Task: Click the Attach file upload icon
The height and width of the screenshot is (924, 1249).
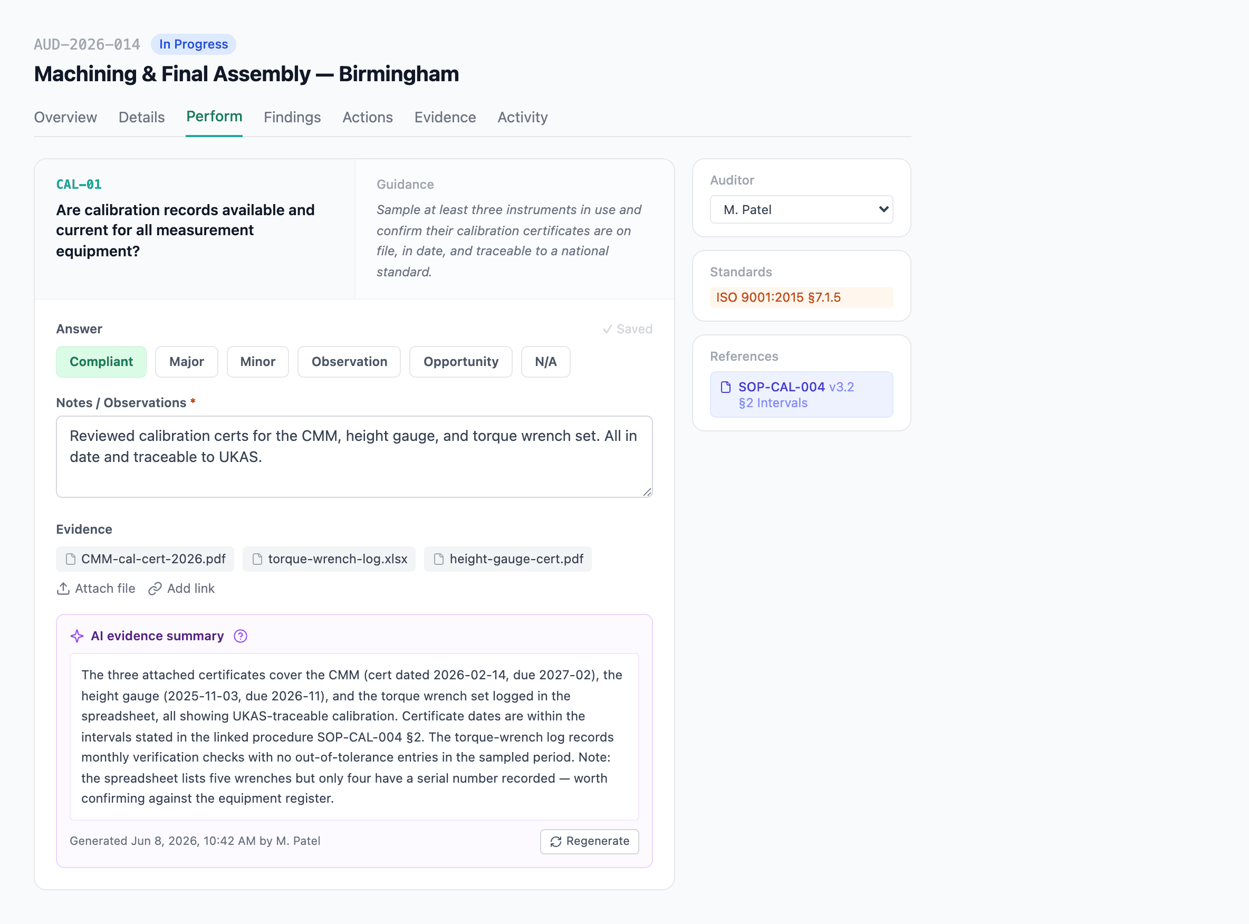Action: coord(63,589)
